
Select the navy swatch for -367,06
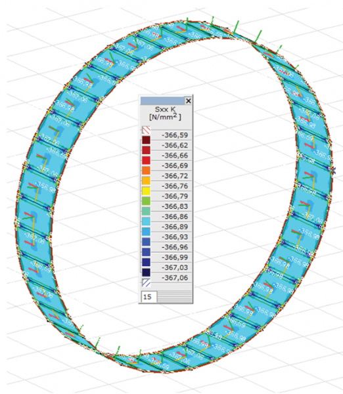point(146,273)
